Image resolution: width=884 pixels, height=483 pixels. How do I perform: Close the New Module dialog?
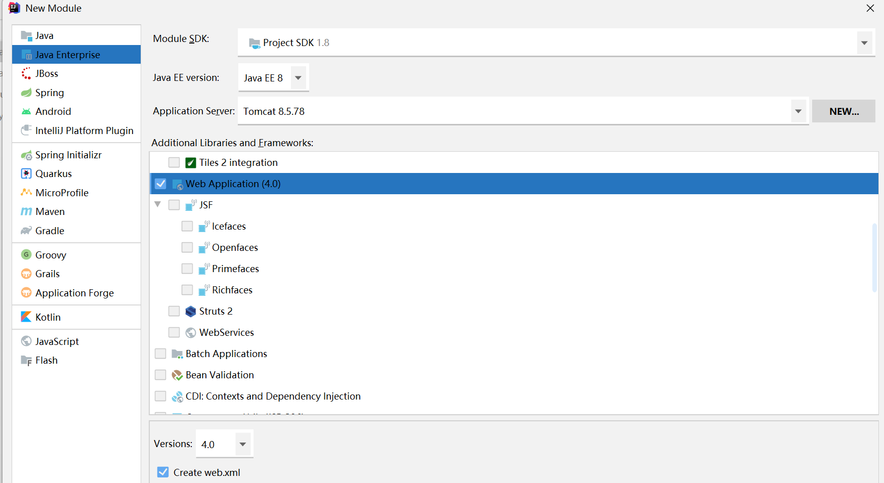click(870, 8)
